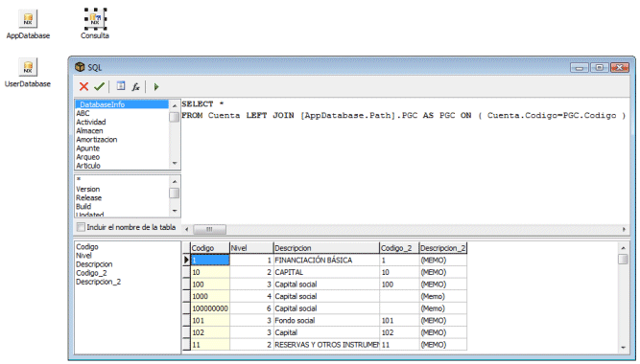Click the Nivel column header in grid

pos(251,248)
